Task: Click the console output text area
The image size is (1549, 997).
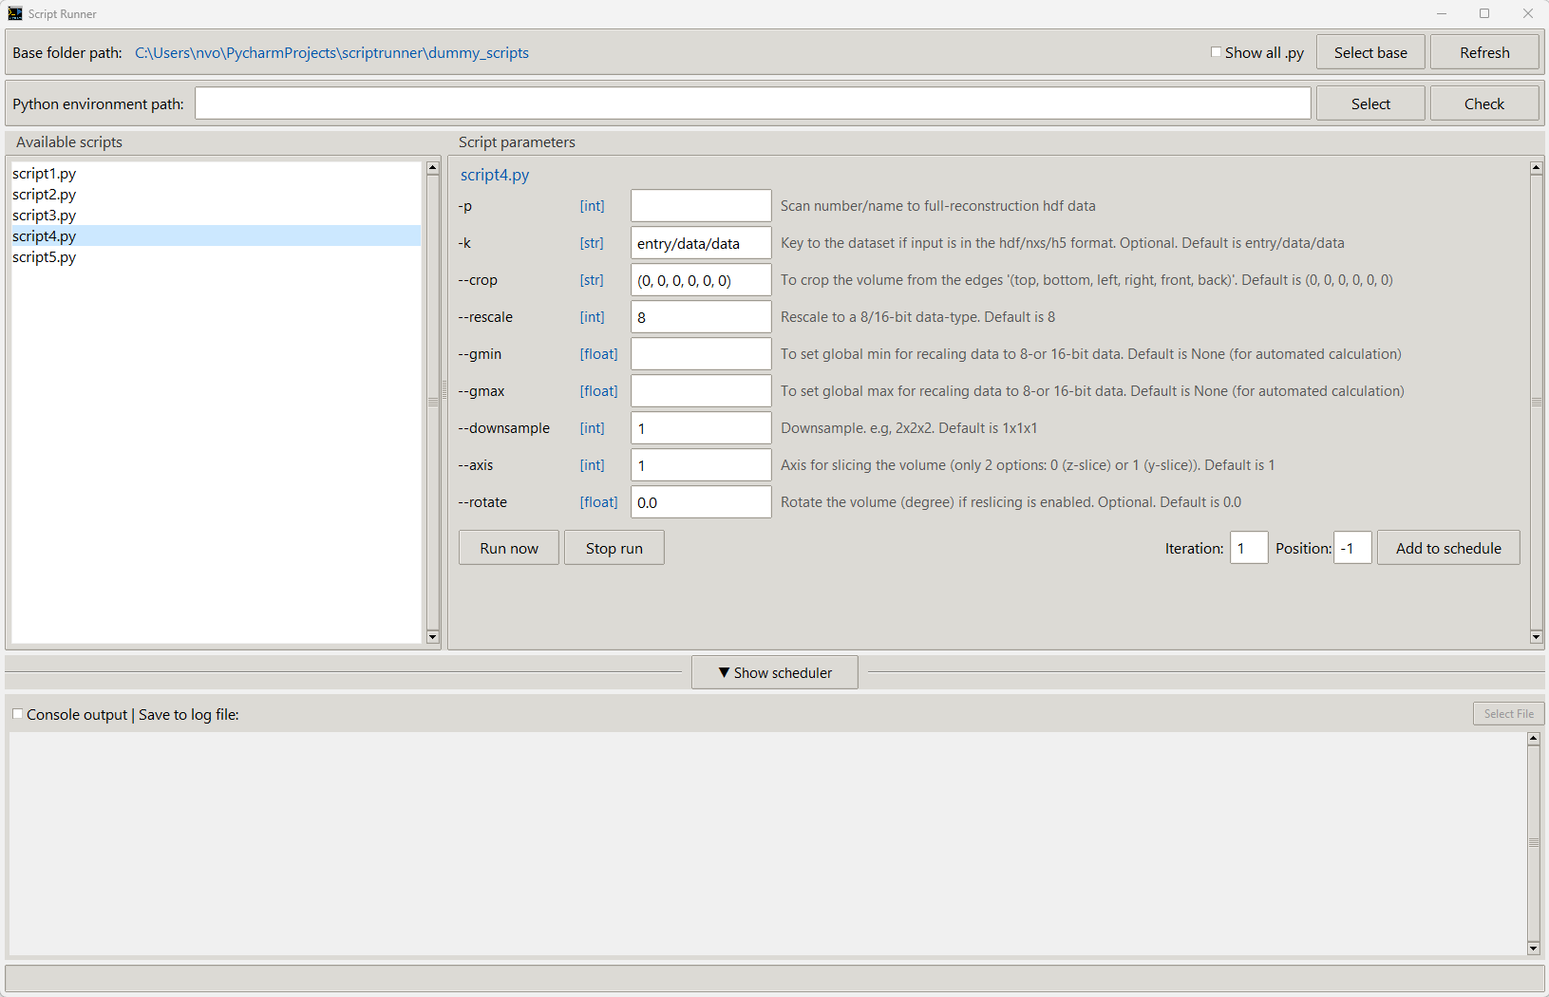Action: 767,843
